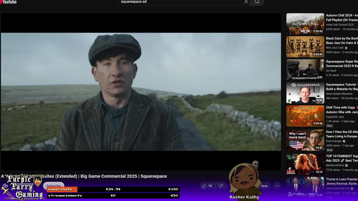Screen dimensions: 358x201
Task: Clear the search box with X
Action: (246, 2)
